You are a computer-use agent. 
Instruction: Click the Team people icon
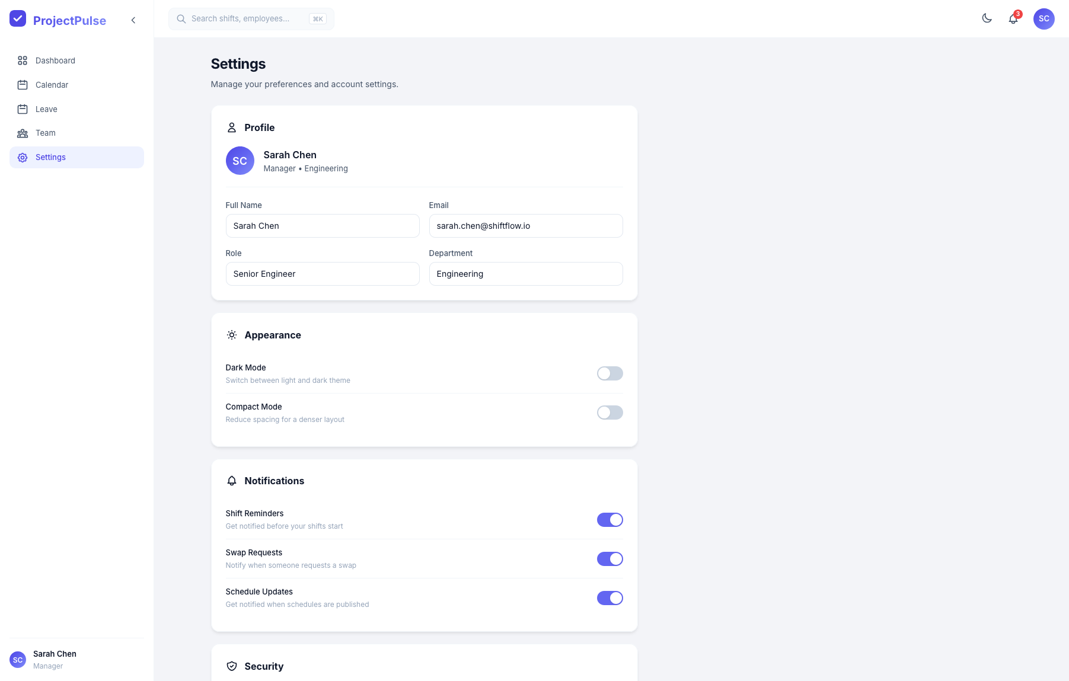click(x=23, y=133)
